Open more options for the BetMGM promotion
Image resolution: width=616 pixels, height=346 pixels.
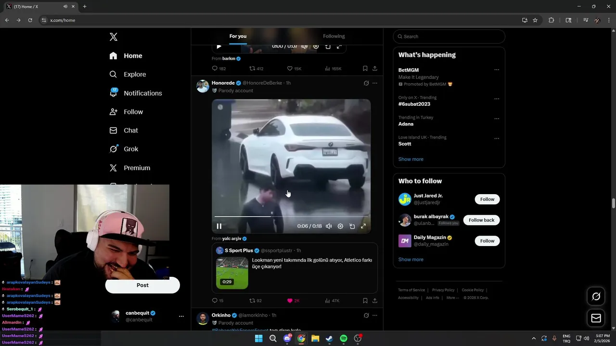pos(497,70)
